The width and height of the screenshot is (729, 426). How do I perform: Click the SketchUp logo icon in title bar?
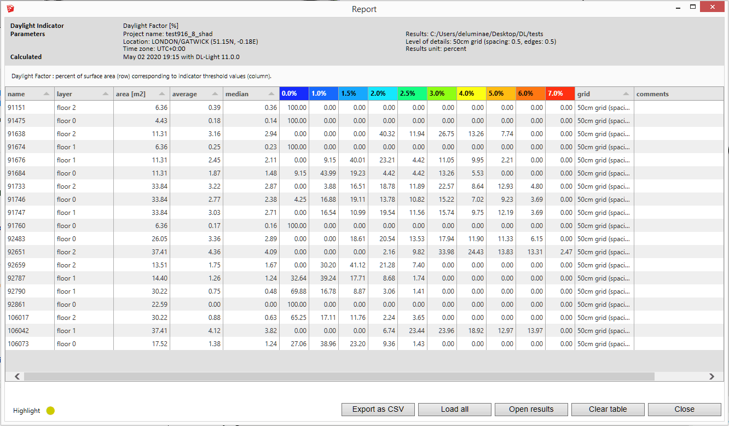pyautogui.click(x=11, y=9)
